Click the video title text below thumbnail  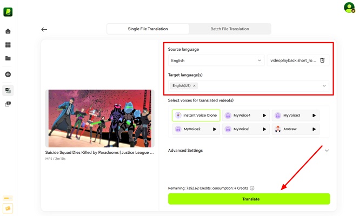[x=99, y=152]
